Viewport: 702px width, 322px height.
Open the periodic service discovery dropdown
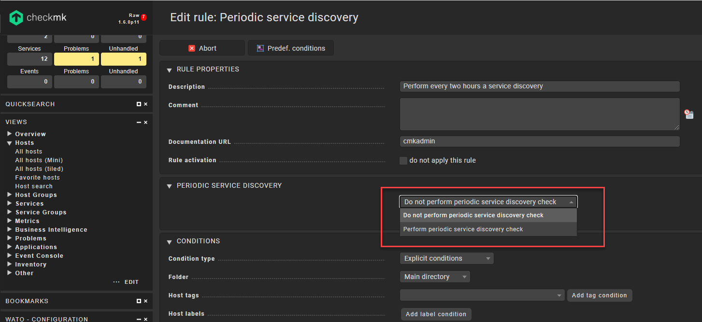(488, 202)
